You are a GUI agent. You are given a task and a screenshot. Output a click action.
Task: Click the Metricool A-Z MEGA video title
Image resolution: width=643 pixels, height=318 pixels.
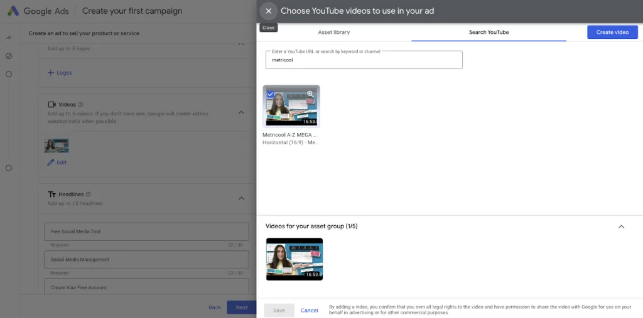click(x=289, y=134)
